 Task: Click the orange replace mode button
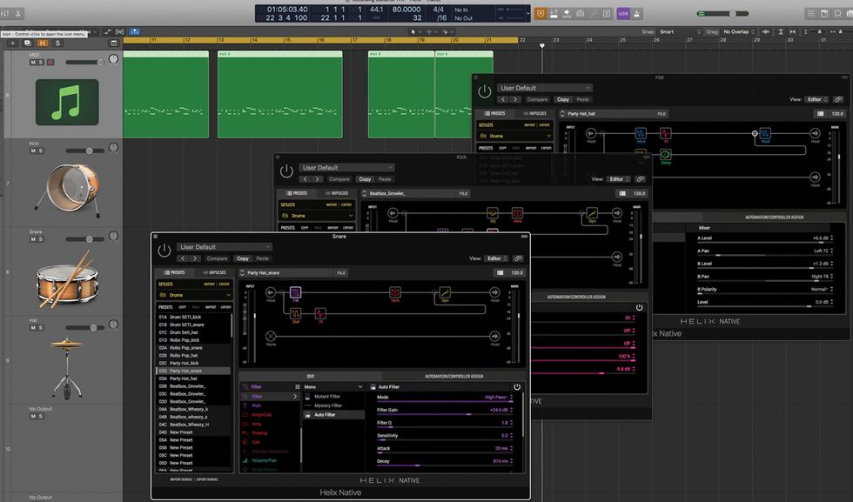(541, 14)
